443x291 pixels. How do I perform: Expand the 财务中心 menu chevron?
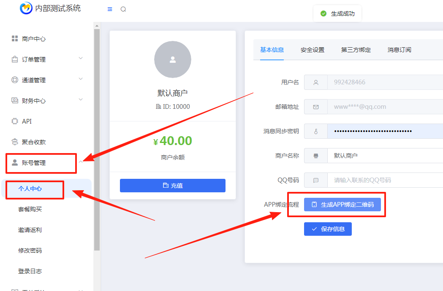81,100
